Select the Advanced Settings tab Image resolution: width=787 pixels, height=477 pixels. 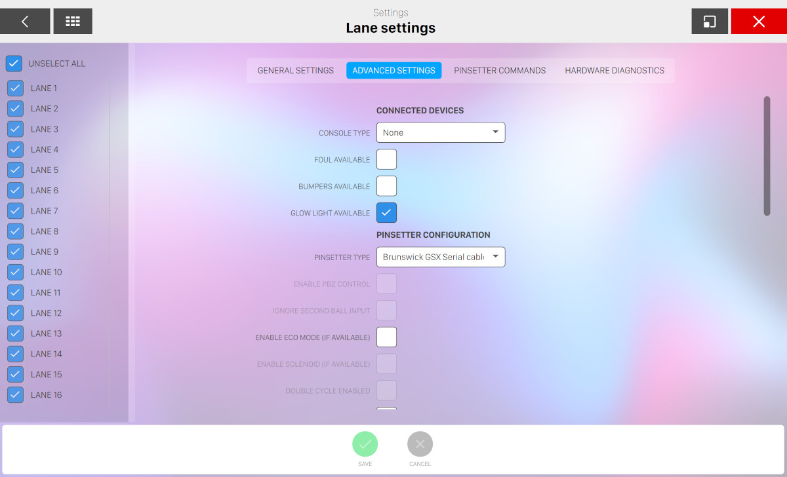click(x=393, y=71)
